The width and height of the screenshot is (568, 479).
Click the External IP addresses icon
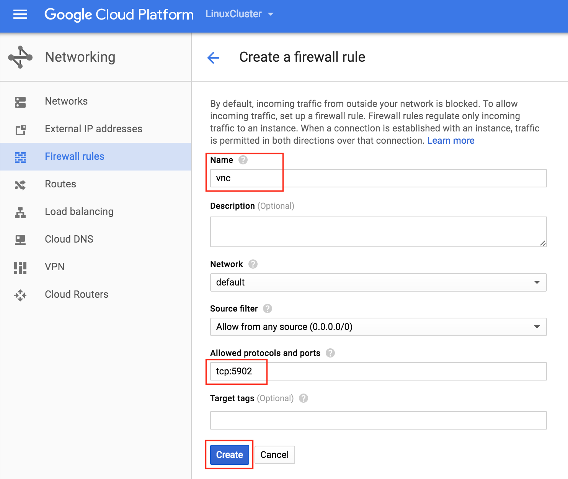[20, 130]
